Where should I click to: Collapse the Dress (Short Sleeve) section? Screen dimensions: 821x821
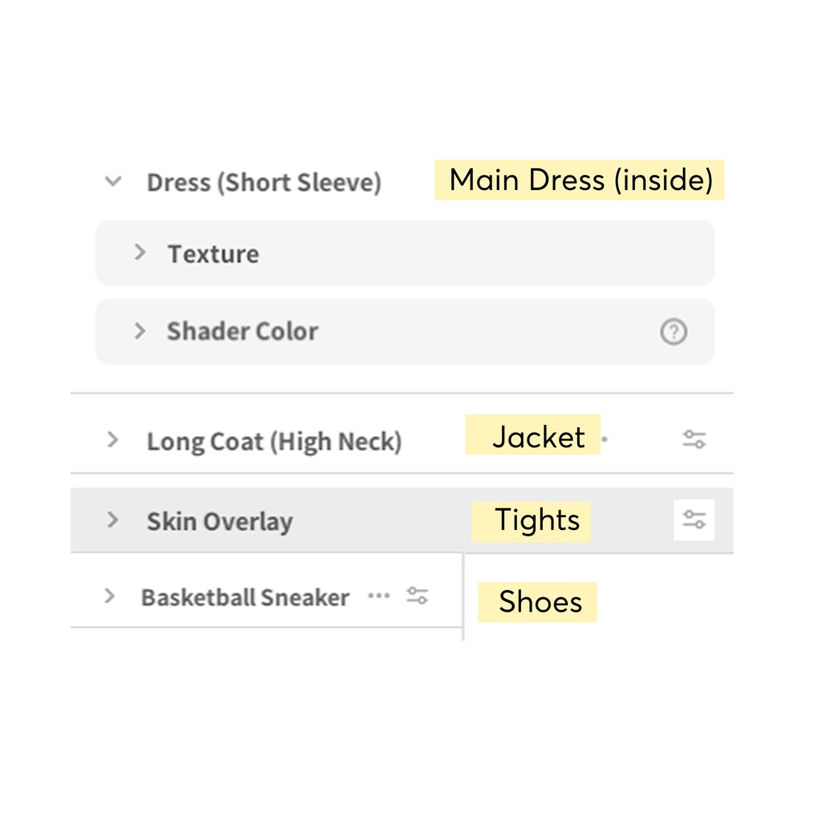[113, 181]
